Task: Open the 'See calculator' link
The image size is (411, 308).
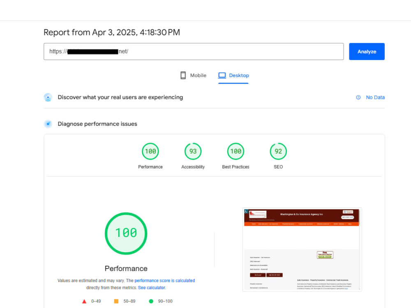Action: click(x=152, y=287)
